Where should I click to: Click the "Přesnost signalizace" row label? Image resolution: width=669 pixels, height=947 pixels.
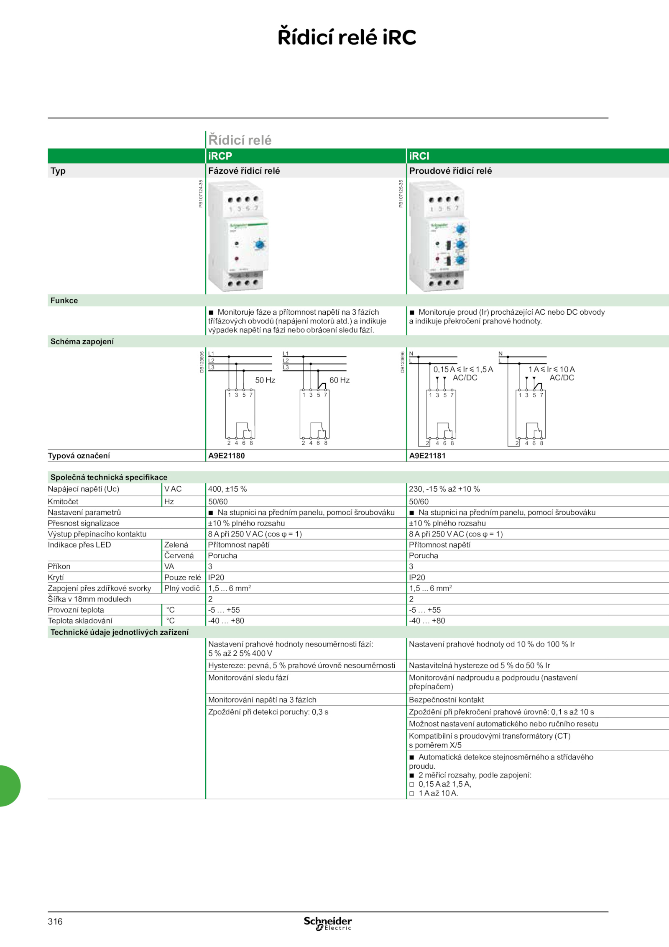click(84, 523)
